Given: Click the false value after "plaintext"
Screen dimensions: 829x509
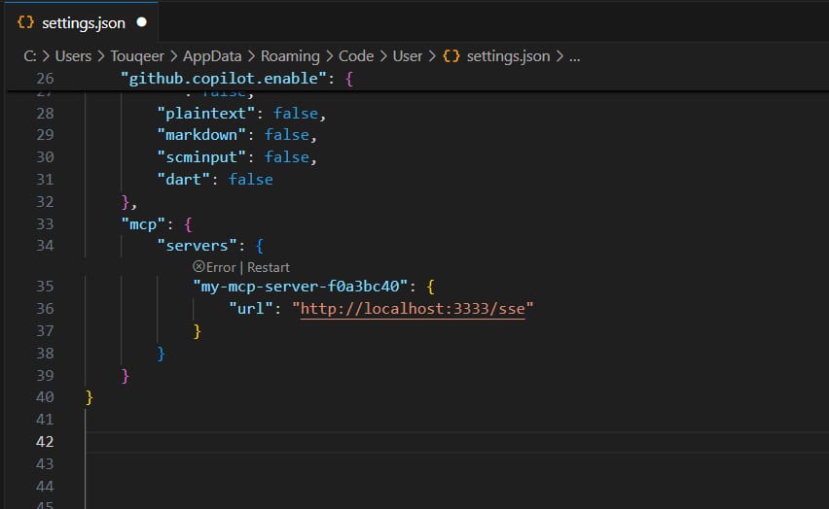Looking at the screenshot, I should click(x=296, y=113).
